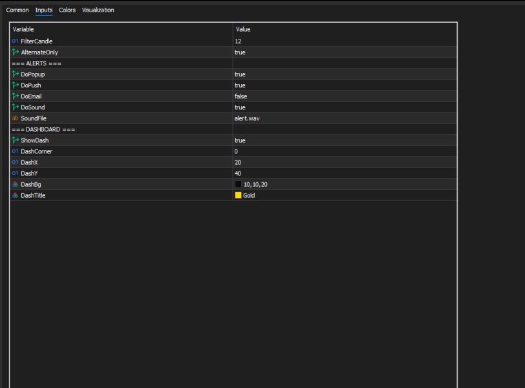Select the Common tab
Screen dimensions: 525x388
[17, 10]
